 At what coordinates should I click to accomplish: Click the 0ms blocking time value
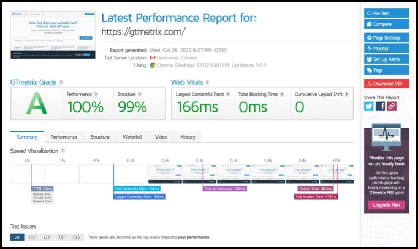[253, 107]
